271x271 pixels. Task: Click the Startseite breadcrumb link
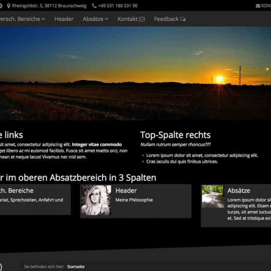pyautogui.click(x=76, y=267)
